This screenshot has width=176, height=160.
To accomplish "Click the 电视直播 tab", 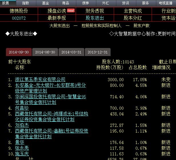I will tap(166, 3).
